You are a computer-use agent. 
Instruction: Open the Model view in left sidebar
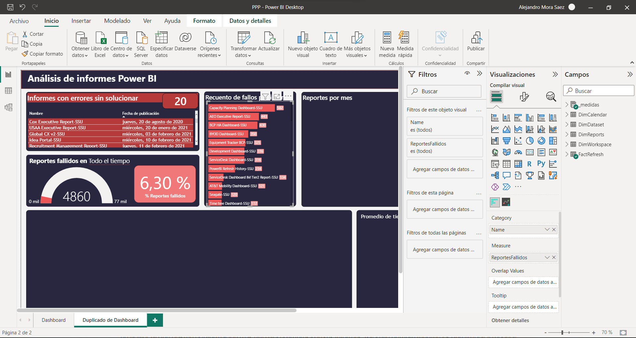pyautogui.click(x=9, y=107)
